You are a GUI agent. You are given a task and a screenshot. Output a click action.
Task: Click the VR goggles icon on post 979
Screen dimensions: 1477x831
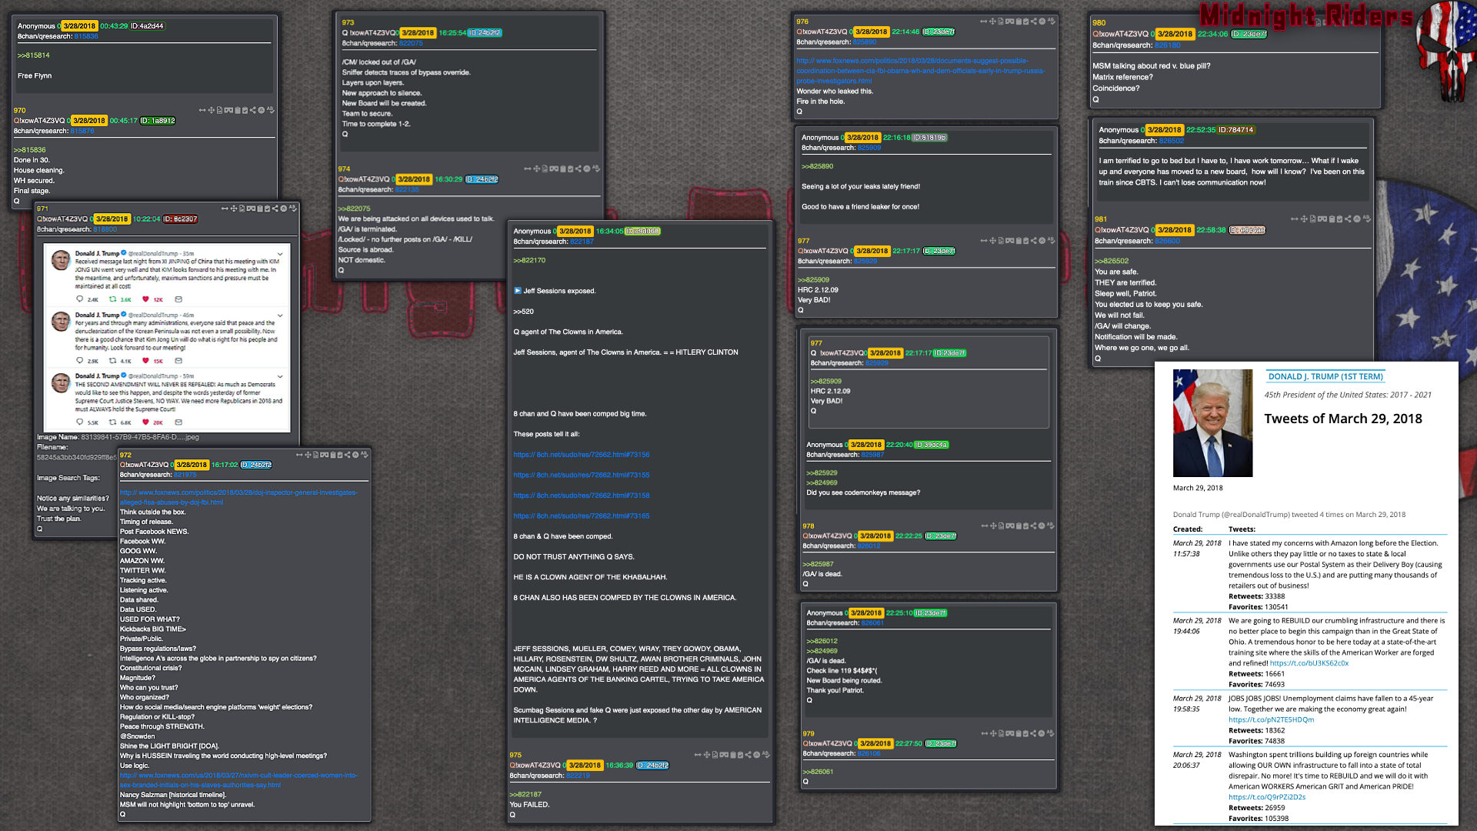(x=1011, y=733)
